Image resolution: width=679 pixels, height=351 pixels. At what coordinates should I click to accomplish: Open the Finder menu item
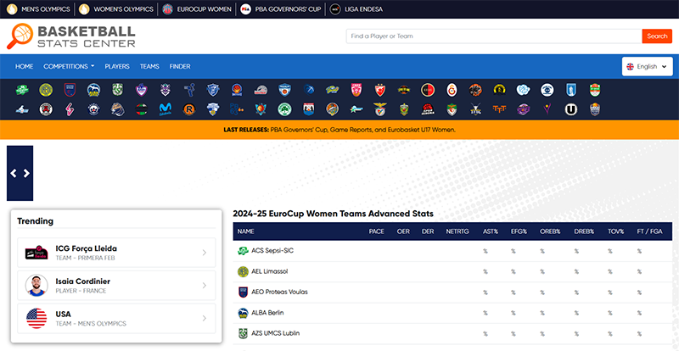(180, 67)
